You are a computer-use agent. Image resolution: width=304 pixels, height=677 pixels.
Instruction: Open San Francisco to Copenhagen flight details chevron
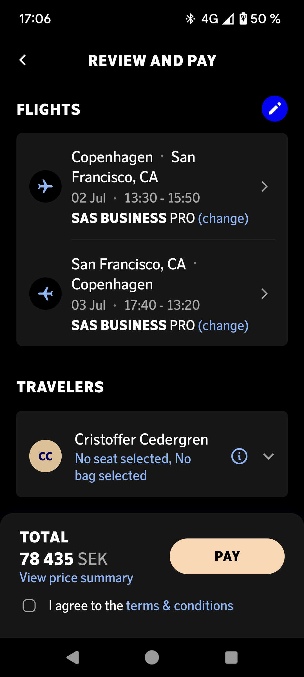click(264, 294)
